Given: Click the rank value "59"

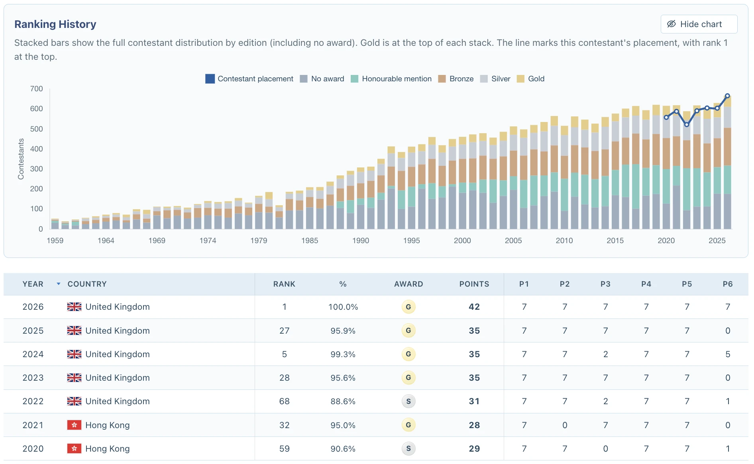Looking at the screenshot, I should tap(285, 448).
